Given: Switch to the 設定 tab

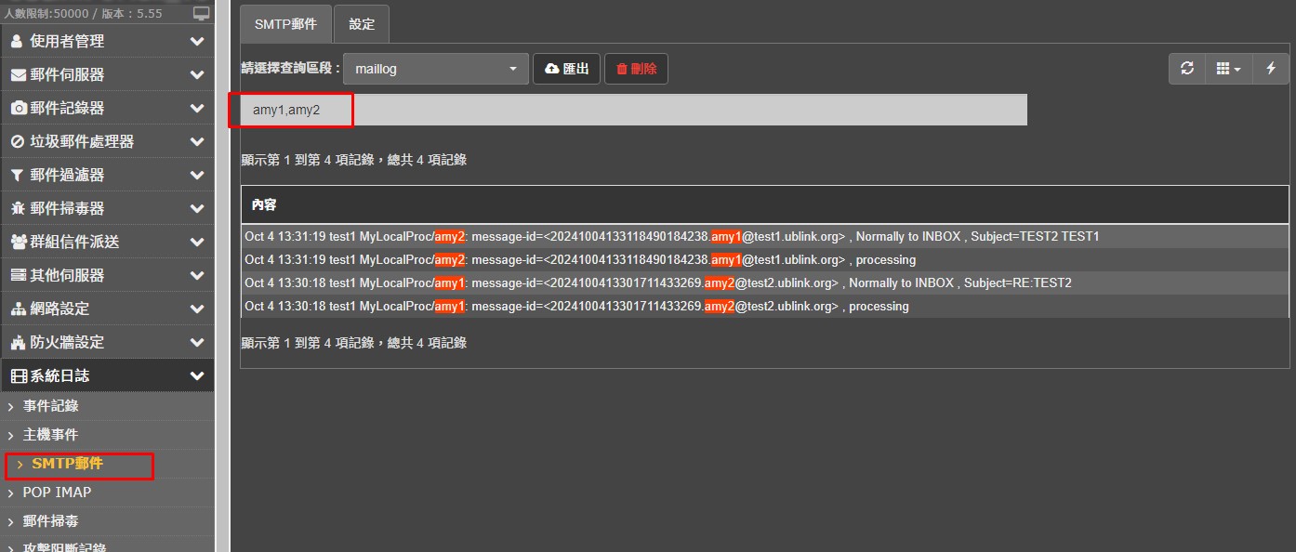Looking at the screenshot, I should (362, 24).
